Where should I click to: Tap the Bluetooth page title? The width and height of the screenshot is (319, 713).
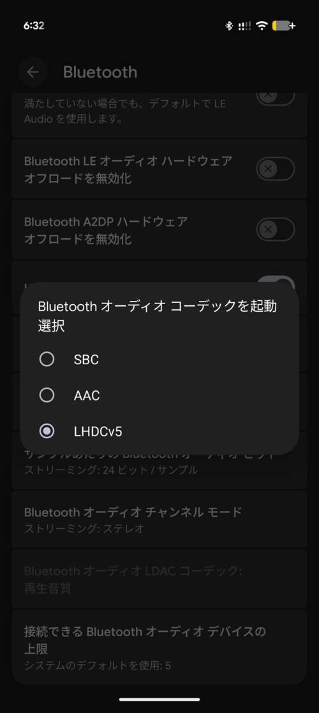(x=100, y=72)
